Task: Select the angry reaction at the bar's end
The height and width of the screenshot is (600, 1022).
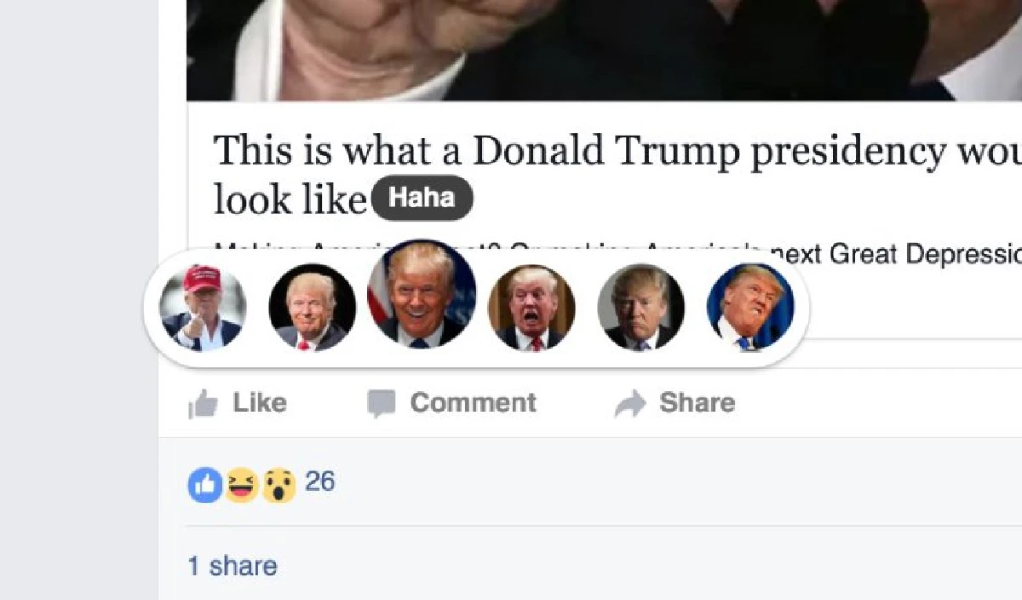Action: [750, 307]
